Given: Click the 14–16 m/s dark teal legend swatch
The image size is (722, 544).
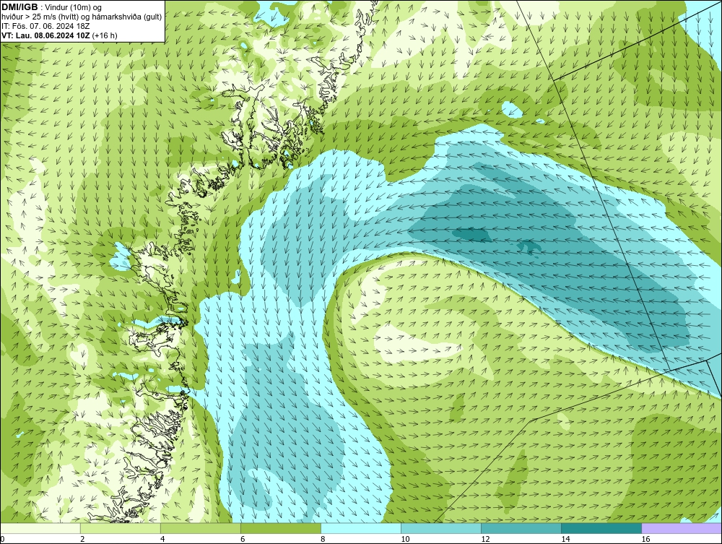Looking at the screenshot, I should pyautogui.click(x=601, y=529).
